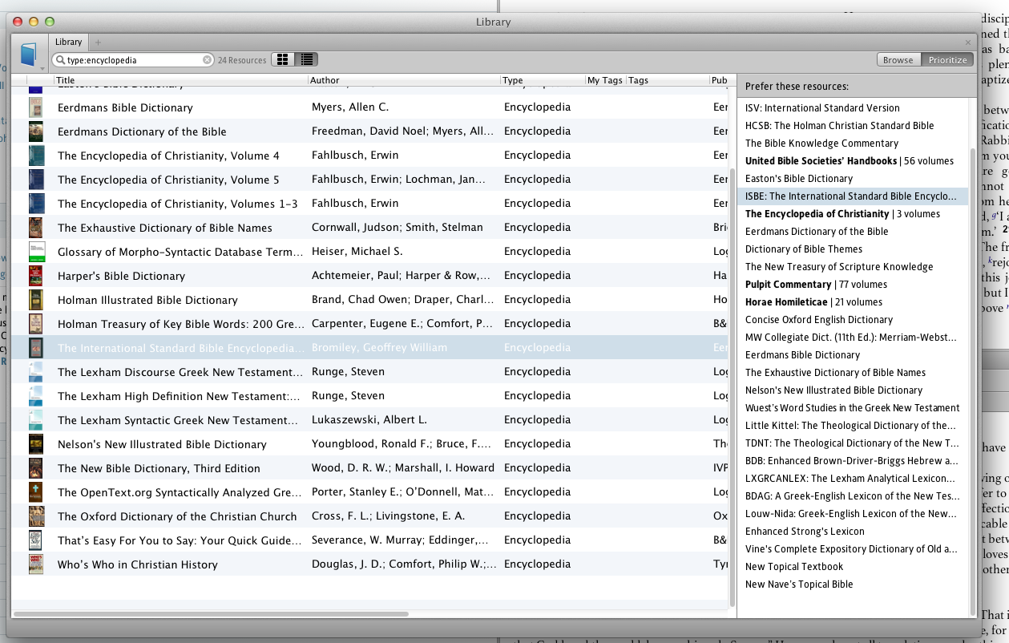Select title 'Holman Illustrated Bible Dictionary'
Image resolution: width=1009 pixels, height=643 pixels.
[x=147, y=300]
